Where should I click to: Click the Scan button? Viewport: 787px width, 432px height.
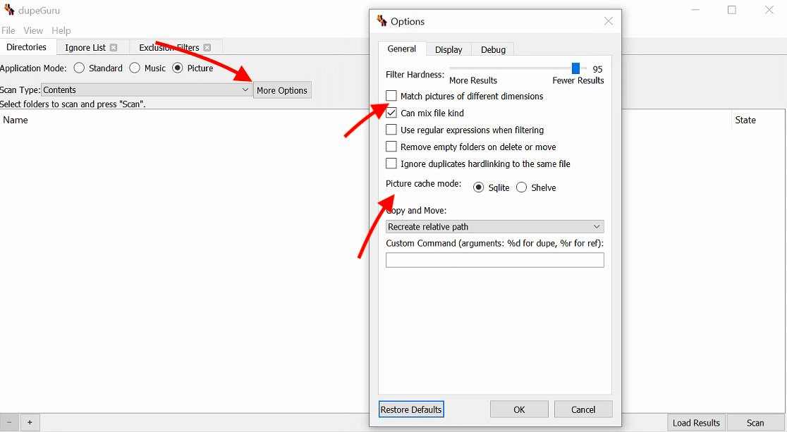click(x=755, y=423)
